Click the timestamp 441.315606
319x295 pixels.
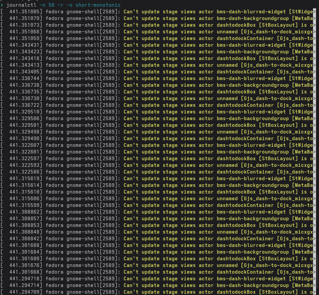(24, 199)
